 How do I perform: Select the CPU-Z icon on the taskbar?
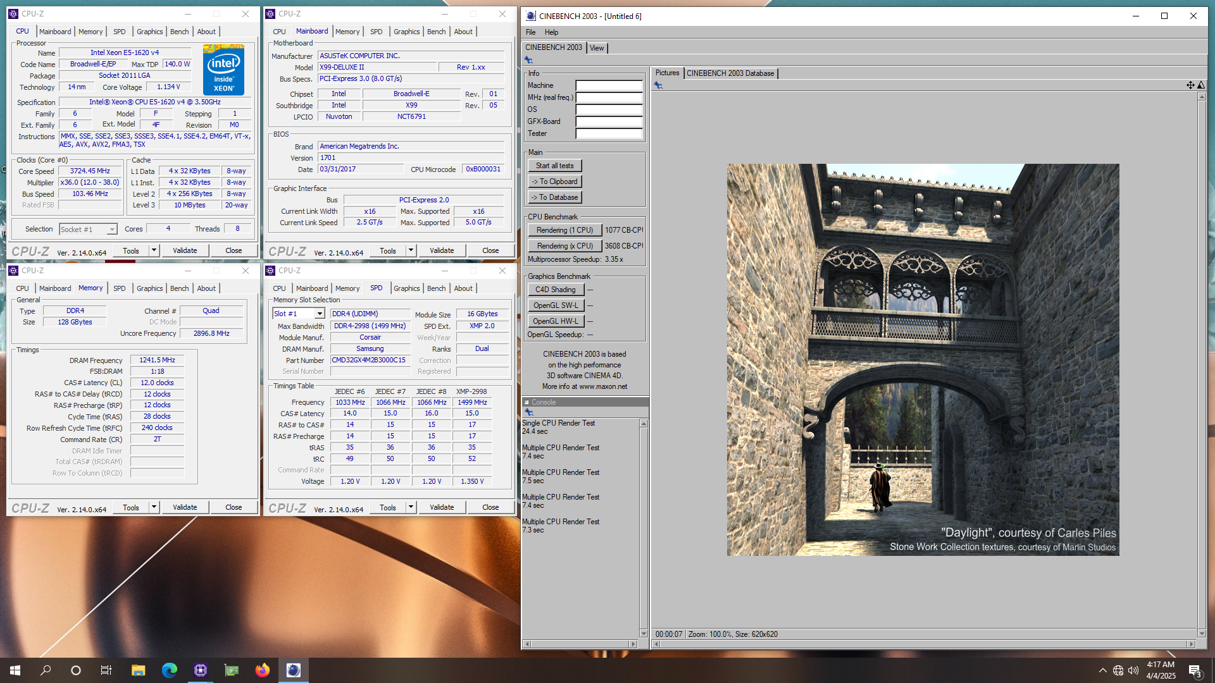[200, 670]
